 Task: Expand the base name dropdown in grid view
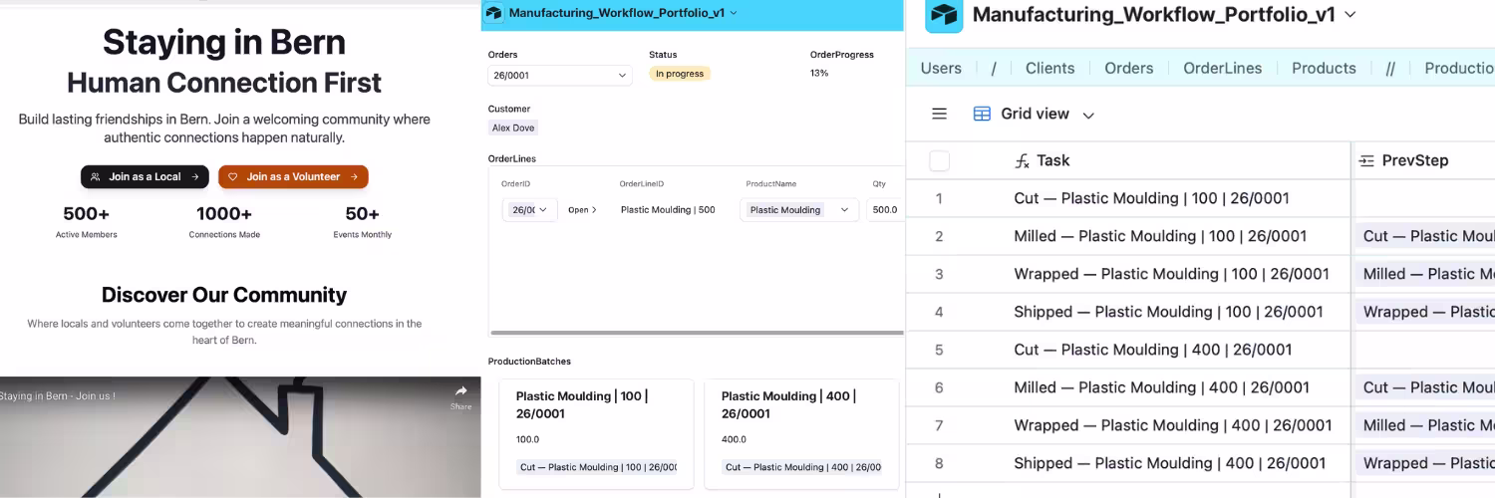coord(1350,14)
